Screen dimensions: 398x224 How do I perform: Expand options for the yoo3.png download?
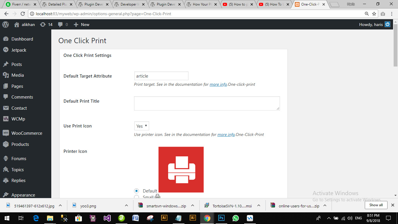tap(126, 206)
